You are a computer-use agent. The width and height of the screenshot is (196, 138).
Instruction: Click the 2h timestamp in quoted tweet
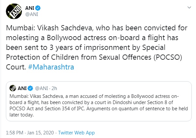pos(54,88)
